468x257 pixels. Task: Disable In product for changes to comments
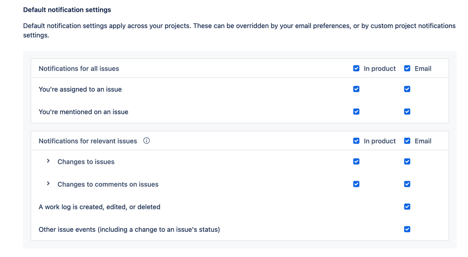pyautogui.click(x=356, y=184)
